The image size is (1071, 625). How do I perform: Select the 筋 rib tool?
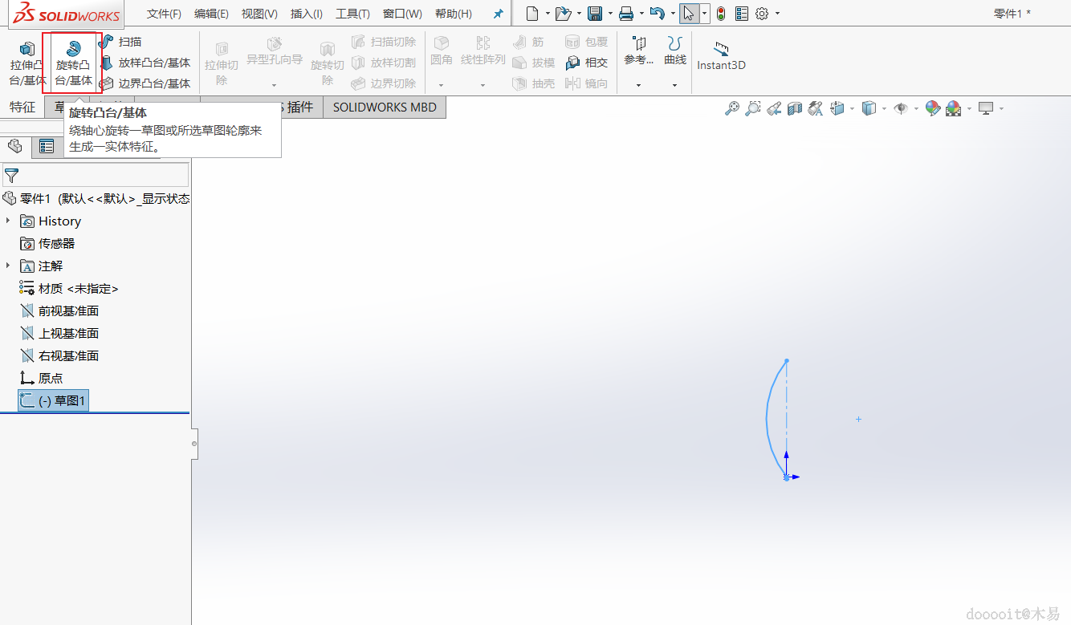(529, 42)
